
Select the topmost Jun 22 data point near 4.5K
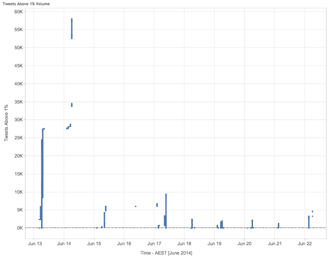312,211
